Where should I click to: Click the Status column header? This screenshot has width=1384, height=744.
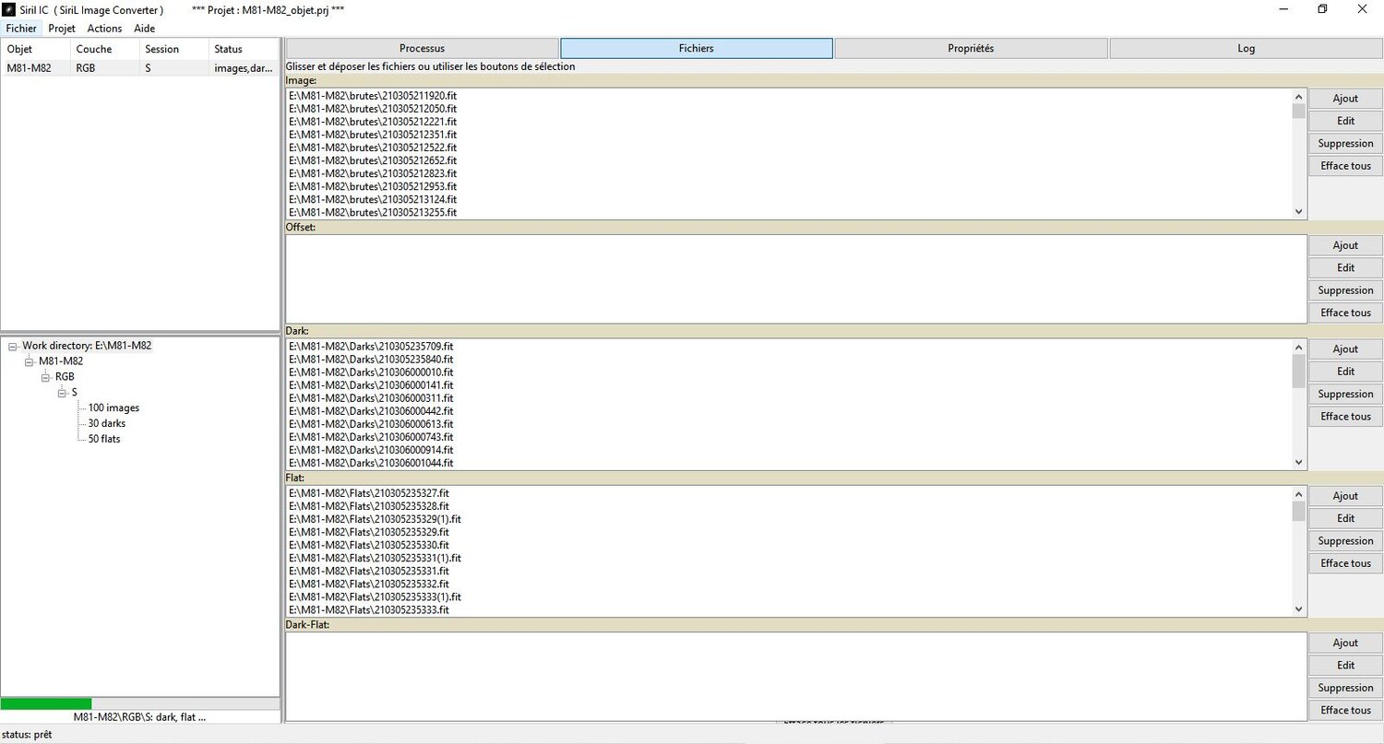244,49
